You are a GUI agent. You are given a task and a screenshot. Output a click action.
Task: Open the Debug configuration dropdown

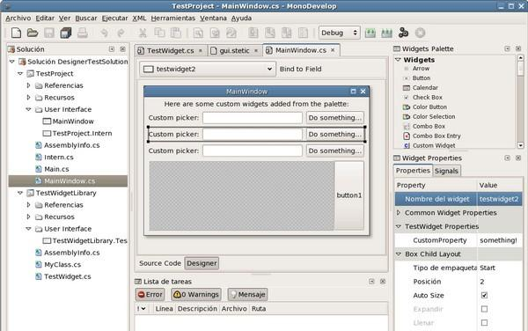339,33
